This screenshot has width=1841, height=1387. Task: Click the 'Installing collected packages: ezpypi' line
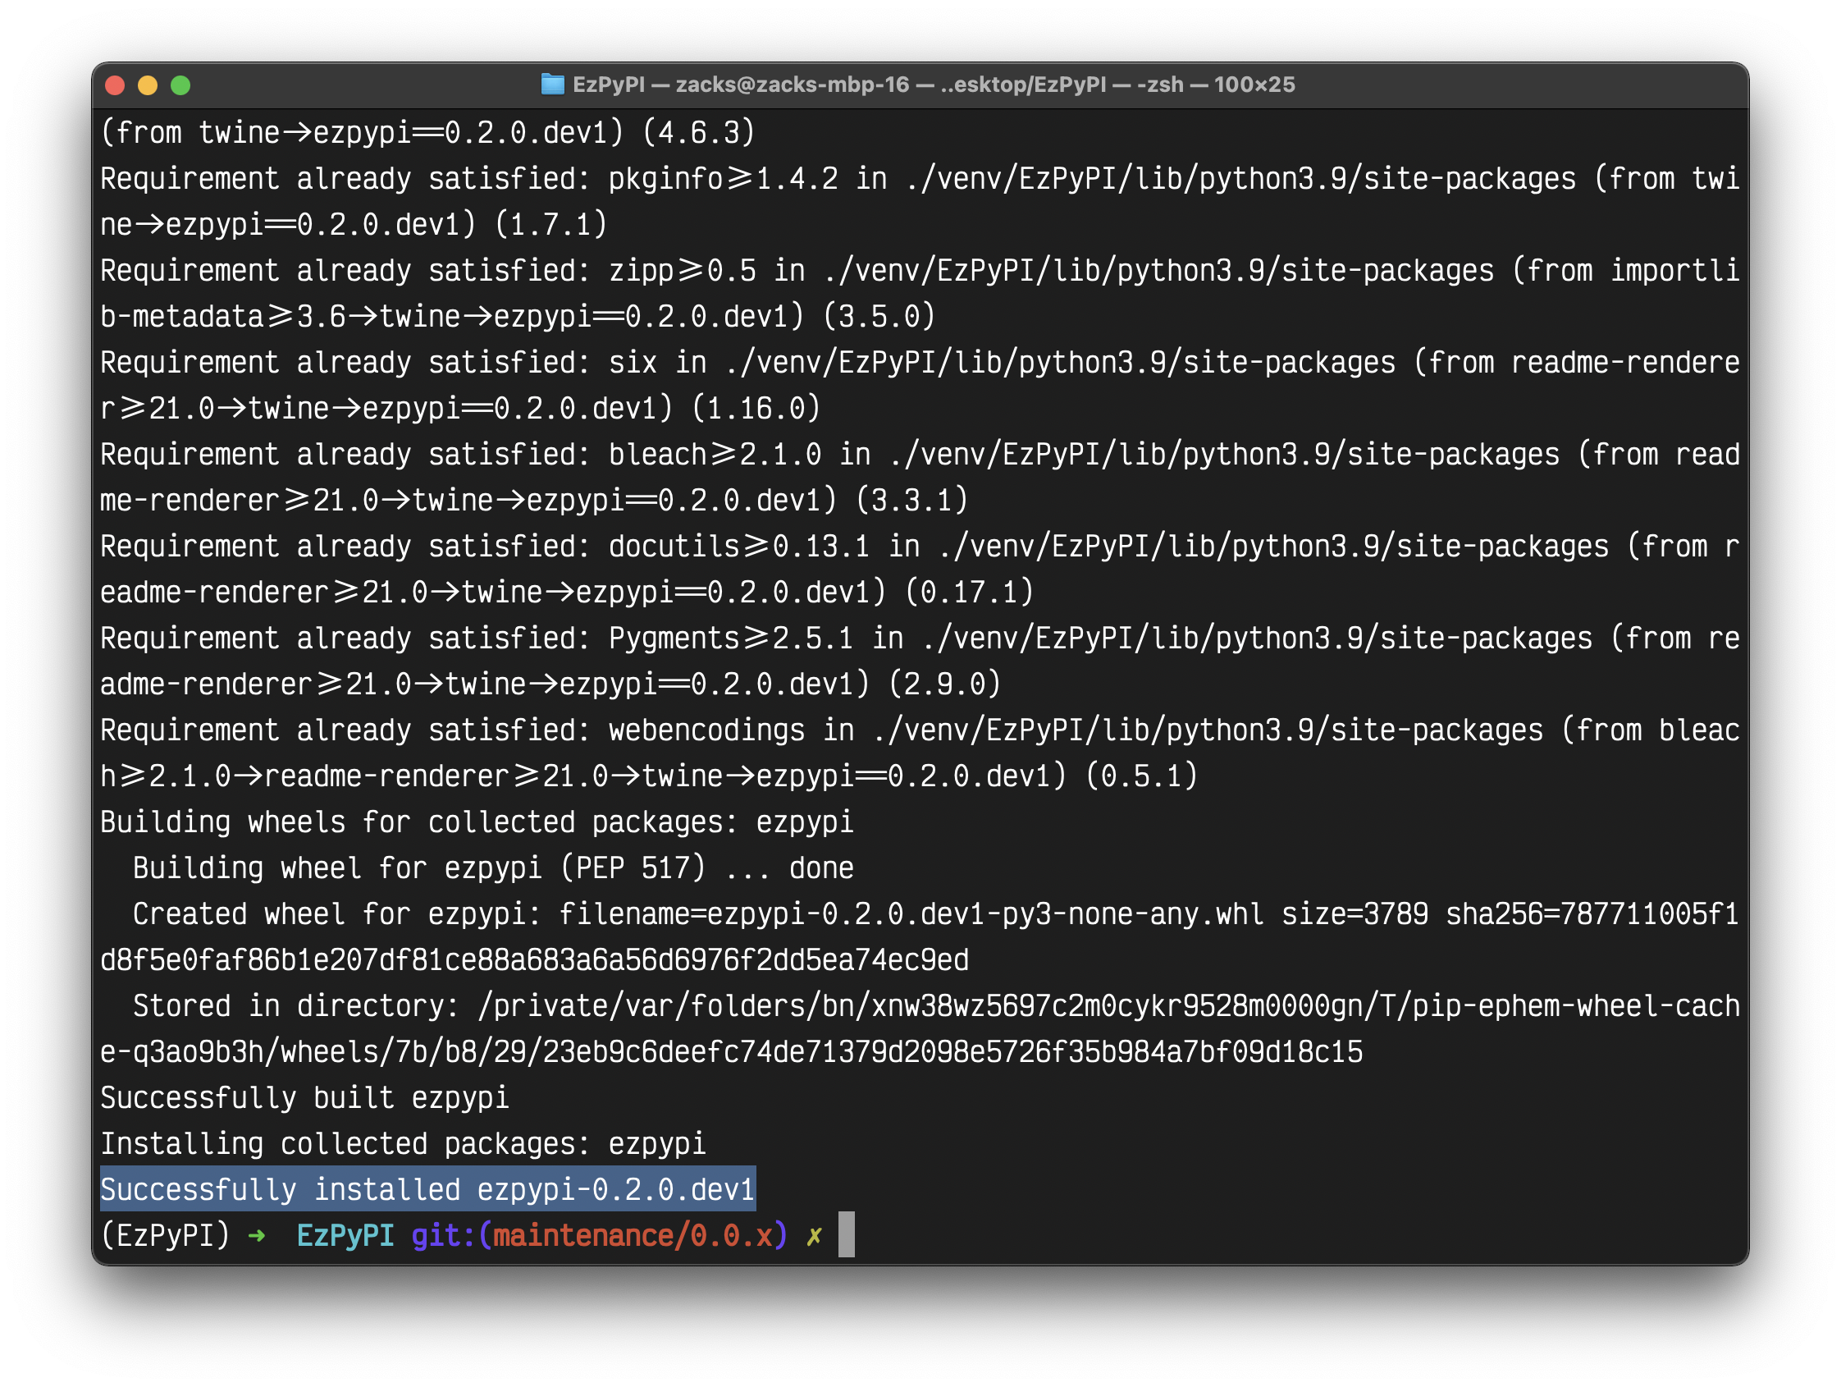(403, 1144)
